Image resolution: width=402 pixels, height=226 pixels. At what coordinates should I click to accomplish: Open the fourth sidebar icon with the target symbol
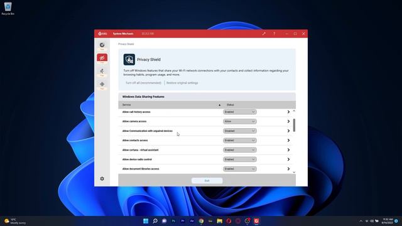coord(102,85)
